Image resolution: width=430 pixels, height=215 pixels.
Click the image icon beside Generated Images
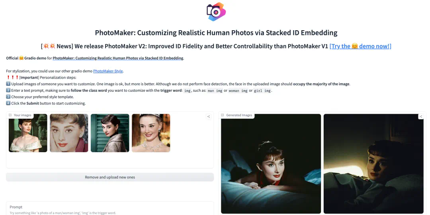223,115
